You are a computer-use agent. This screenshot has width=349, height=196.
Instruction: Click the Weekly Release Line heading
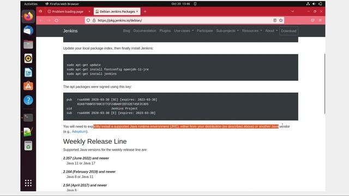(x=95, y=142)
